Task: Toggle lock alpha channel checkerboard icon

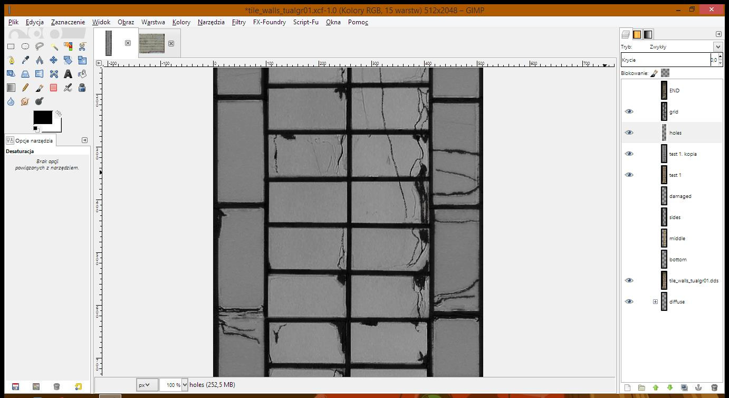Action: 665,73
